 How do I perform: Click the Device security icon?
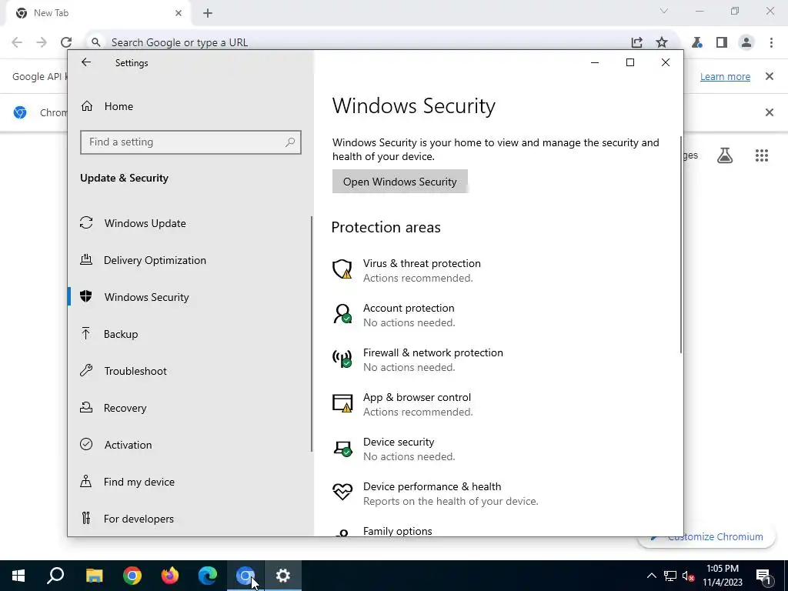[x=342, y=449]
